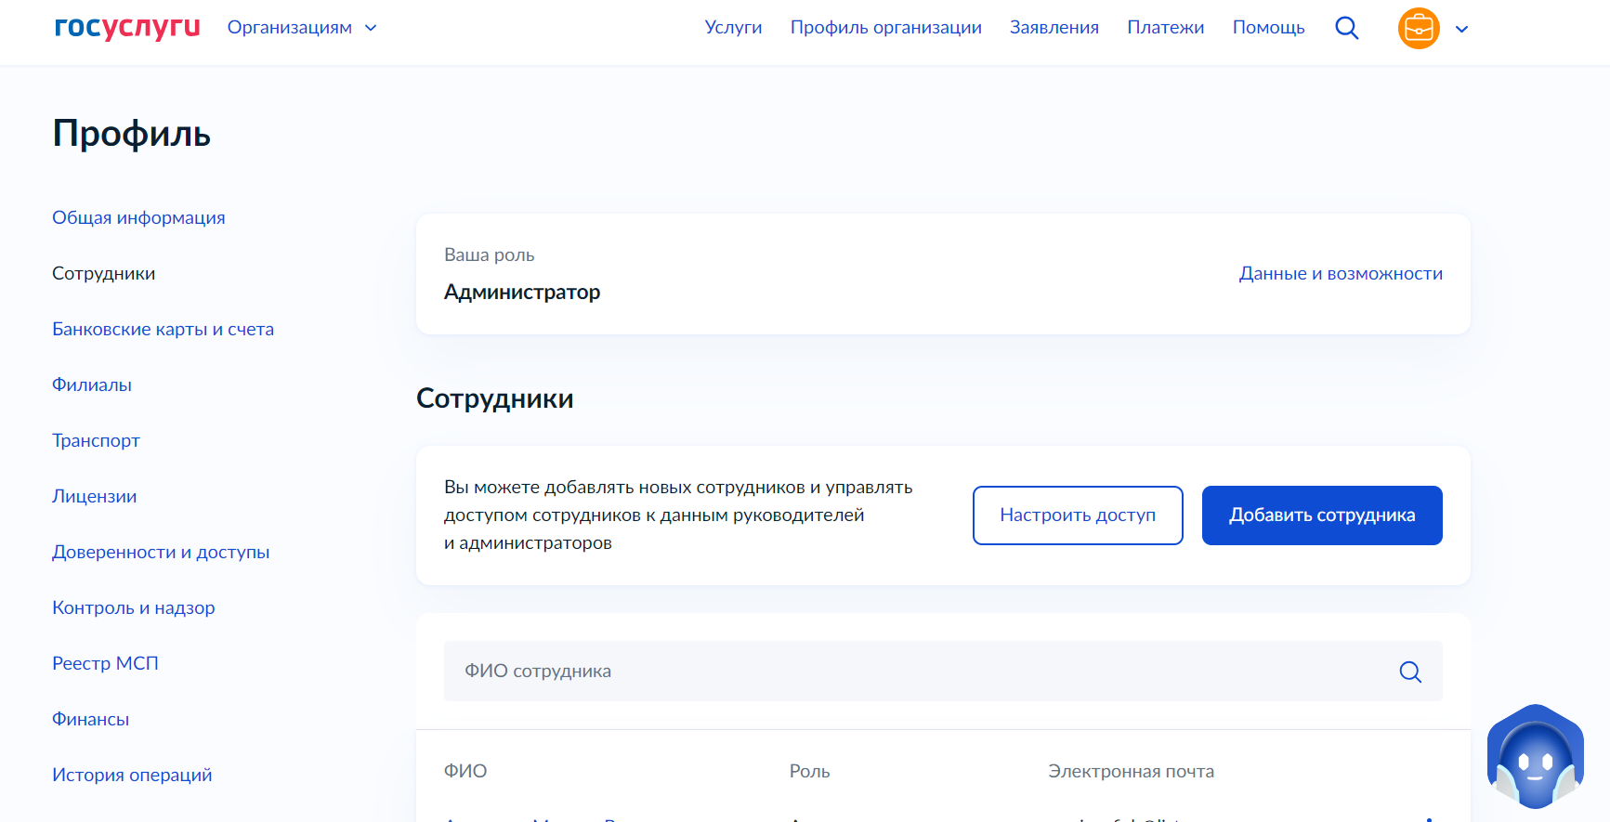Go to Профиль организации in header
Viewport: 1610px width, 822px height.
(885, 28)
